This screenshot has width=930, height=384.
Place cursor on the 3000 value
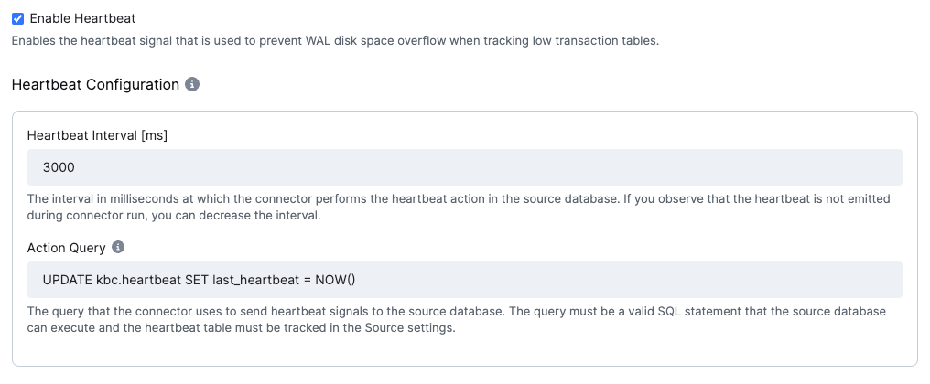59,167
